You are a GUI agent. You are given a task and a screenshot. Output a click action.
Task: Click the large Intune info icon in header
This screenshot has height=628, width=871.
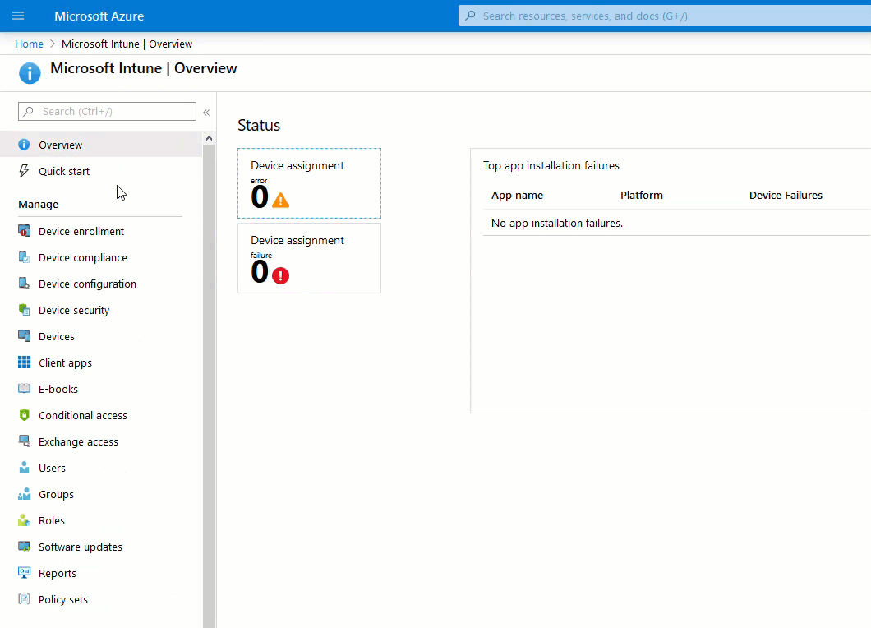30,73
